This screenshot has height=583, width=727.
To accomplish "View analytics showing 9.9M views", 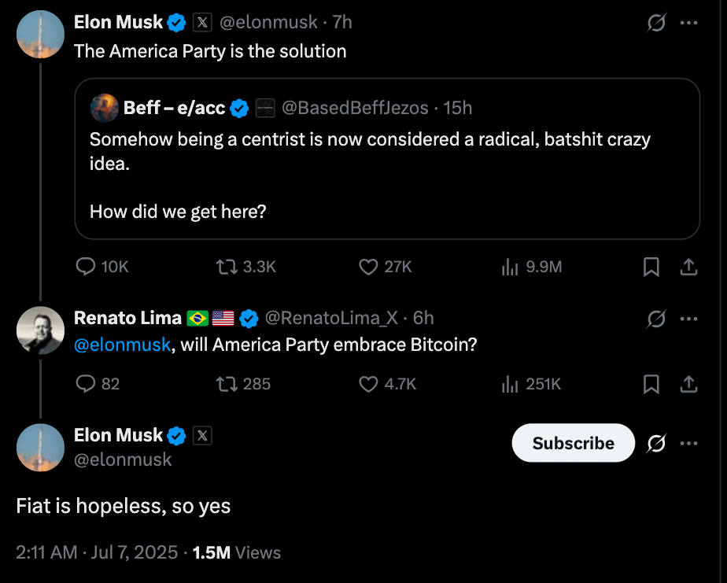I will click(509, 268).
